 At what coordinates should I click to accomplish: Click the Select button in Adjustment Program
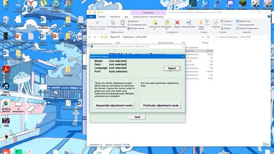pyautogui.click(x=172, y=68)
